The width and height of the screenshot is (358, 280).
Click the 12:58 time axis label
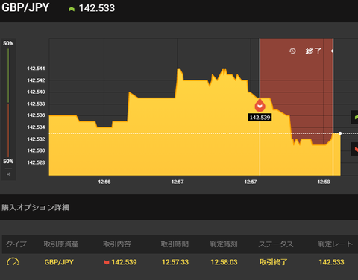(324, 182)
